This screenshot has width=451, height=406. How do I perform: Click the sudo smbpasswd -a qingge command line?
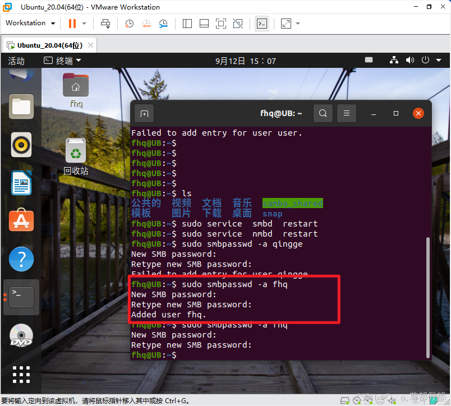[217, 244]
